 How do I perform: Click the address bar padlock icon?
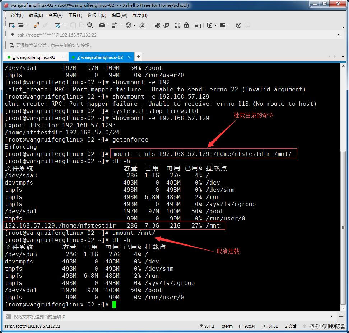(x=13, y=35)
